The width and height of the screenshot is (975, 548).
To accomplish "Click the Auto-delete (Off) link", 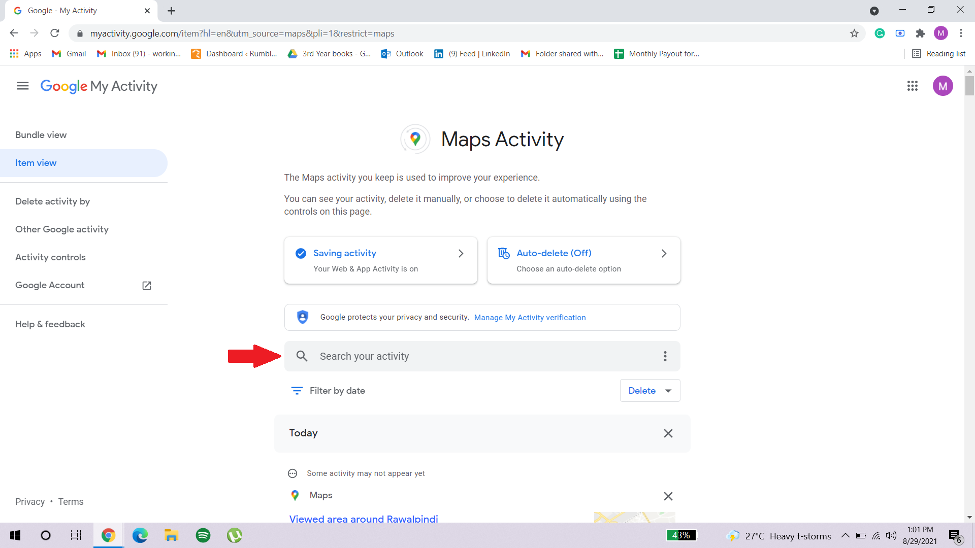I will tap(554, 253).
